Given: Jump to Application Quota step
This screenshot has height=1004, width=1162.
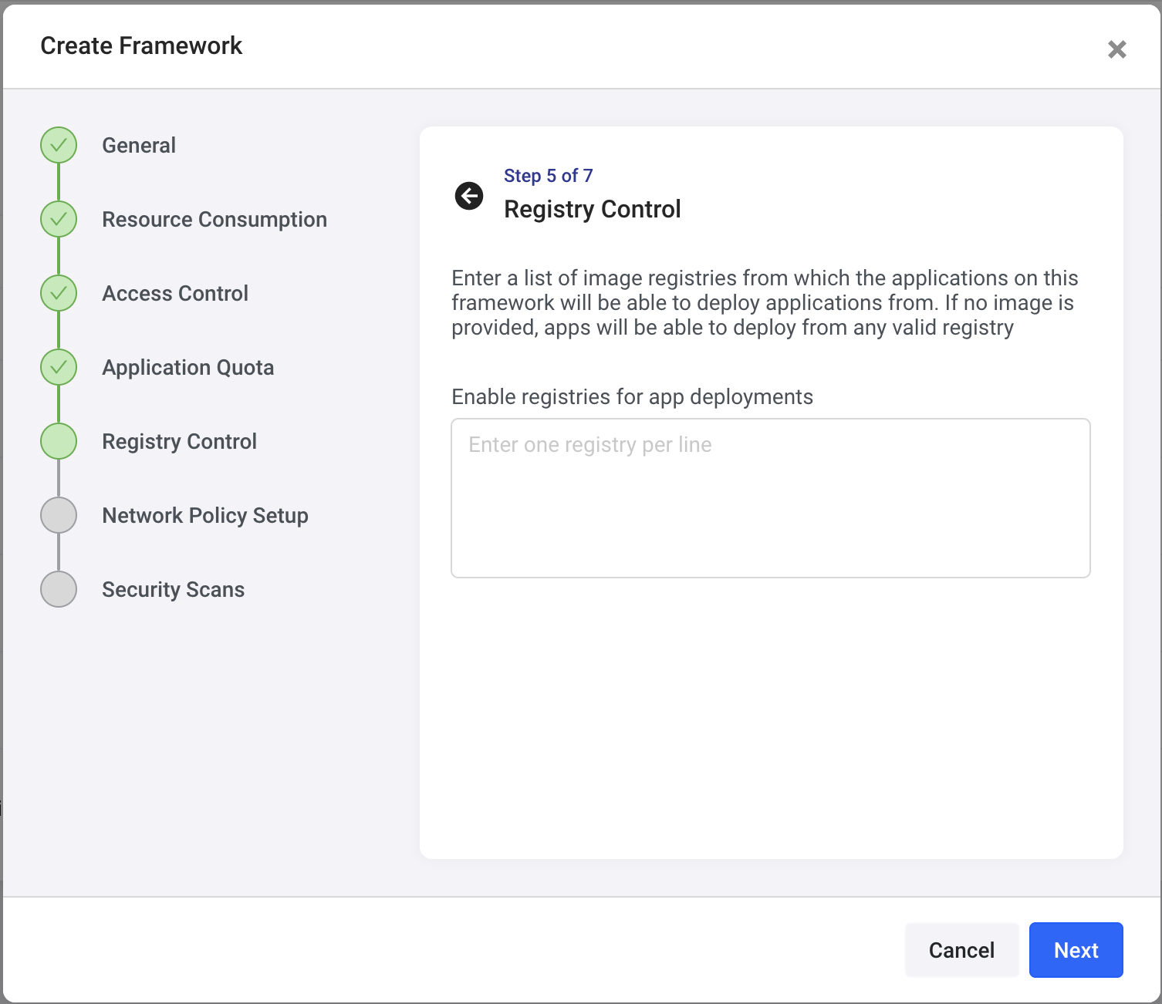Looking at the screenshot, I should [188, 367].
